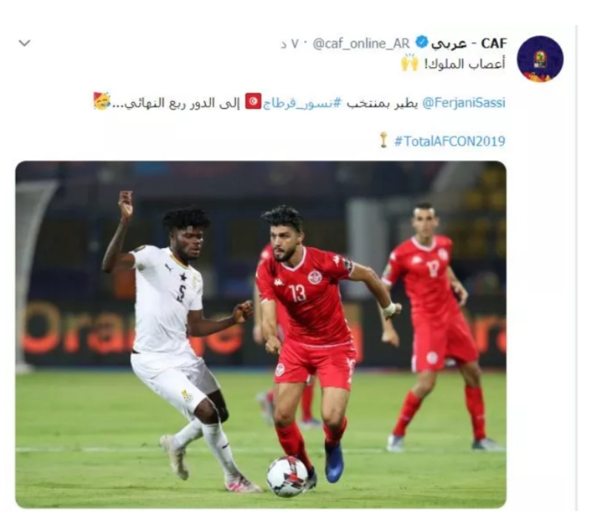Viewport: 592px width, 529px height.
Task: Open the #نسور_قرطاج hashtag
Action: pyautogui.click(x=301, y=103)
